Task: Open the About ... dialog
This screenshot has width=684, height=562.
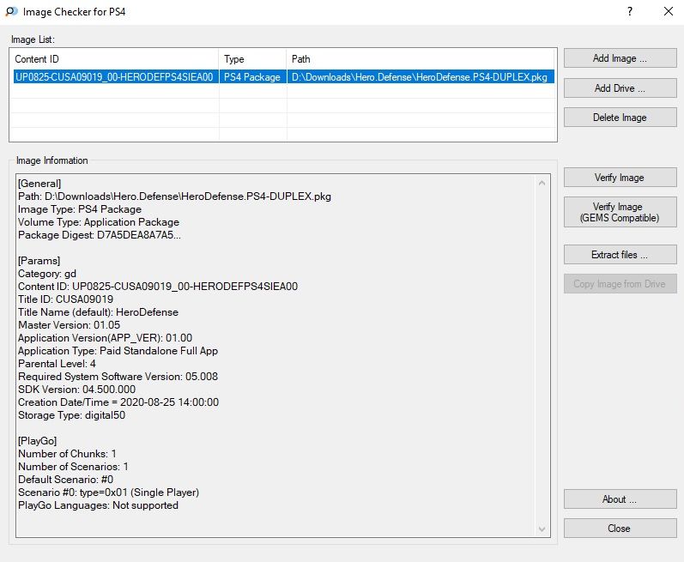Action: click(x=620, y=499)
